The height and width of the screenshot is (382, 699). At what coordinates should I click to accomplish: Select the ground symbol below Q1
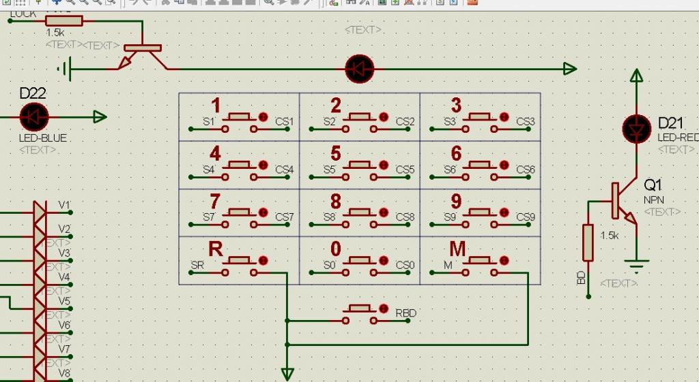click(636, 266)
